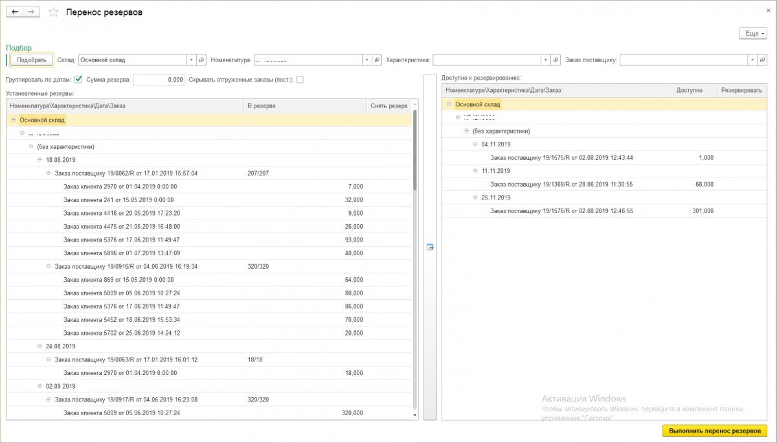Open the Номенклатура dropdown list
777x443 pixels.
click(367, 60)
